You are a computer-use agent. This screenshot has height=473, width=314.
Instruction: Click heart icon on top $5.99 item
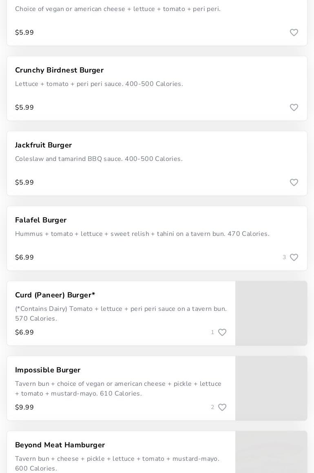click(294, 33)
